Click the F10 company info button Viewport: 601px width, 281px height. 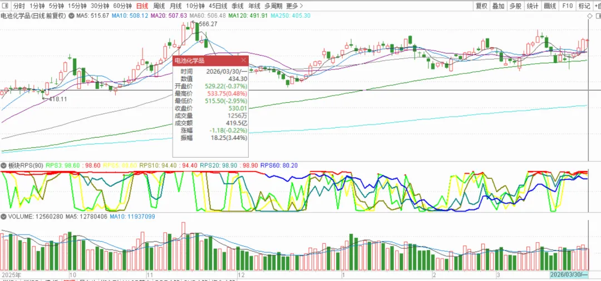567,6
